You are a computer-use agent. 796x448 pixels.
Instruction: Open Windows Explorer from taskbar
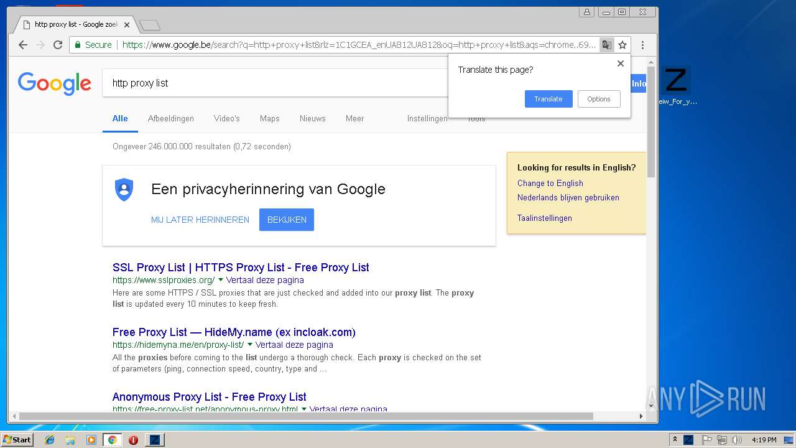(x=70, y=440)
